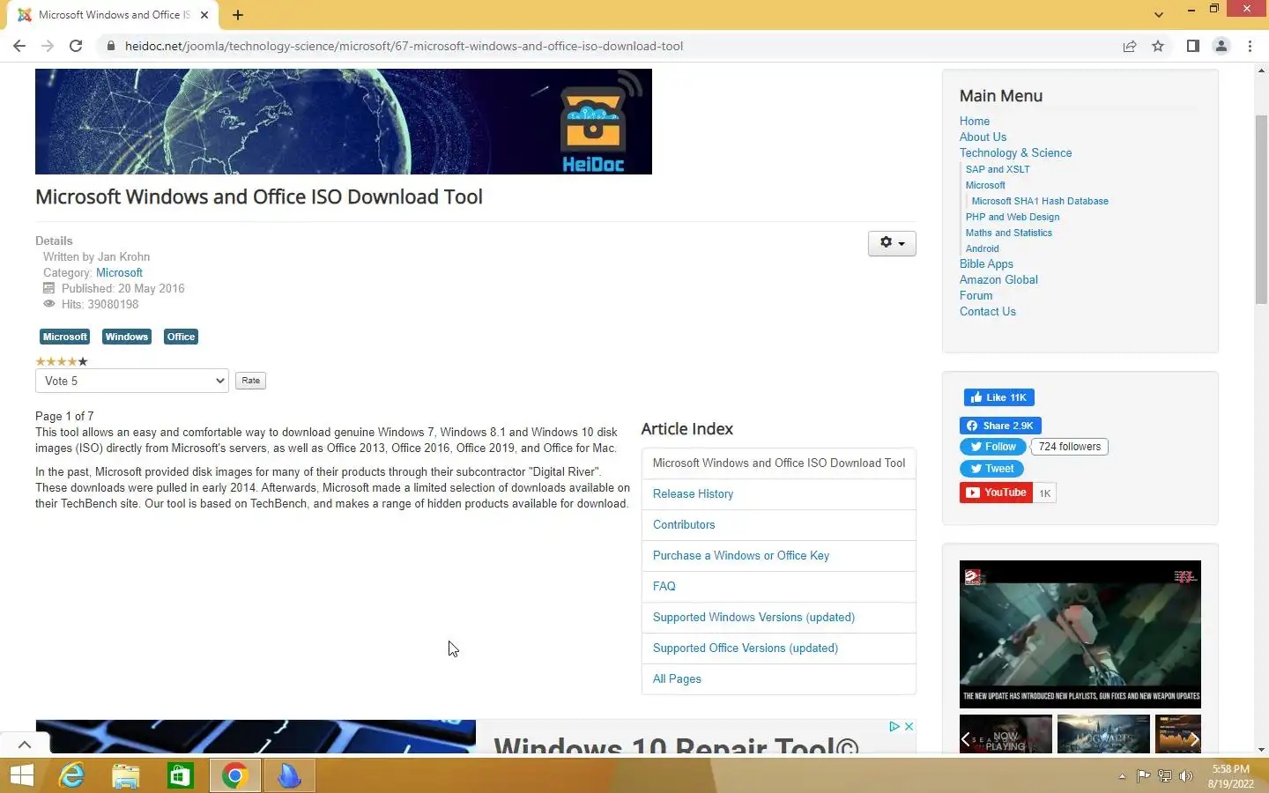This screenshot has height=793, width=1269.
Task: Open the Microsoft category link in Details
Action: [x=119, y=273]
